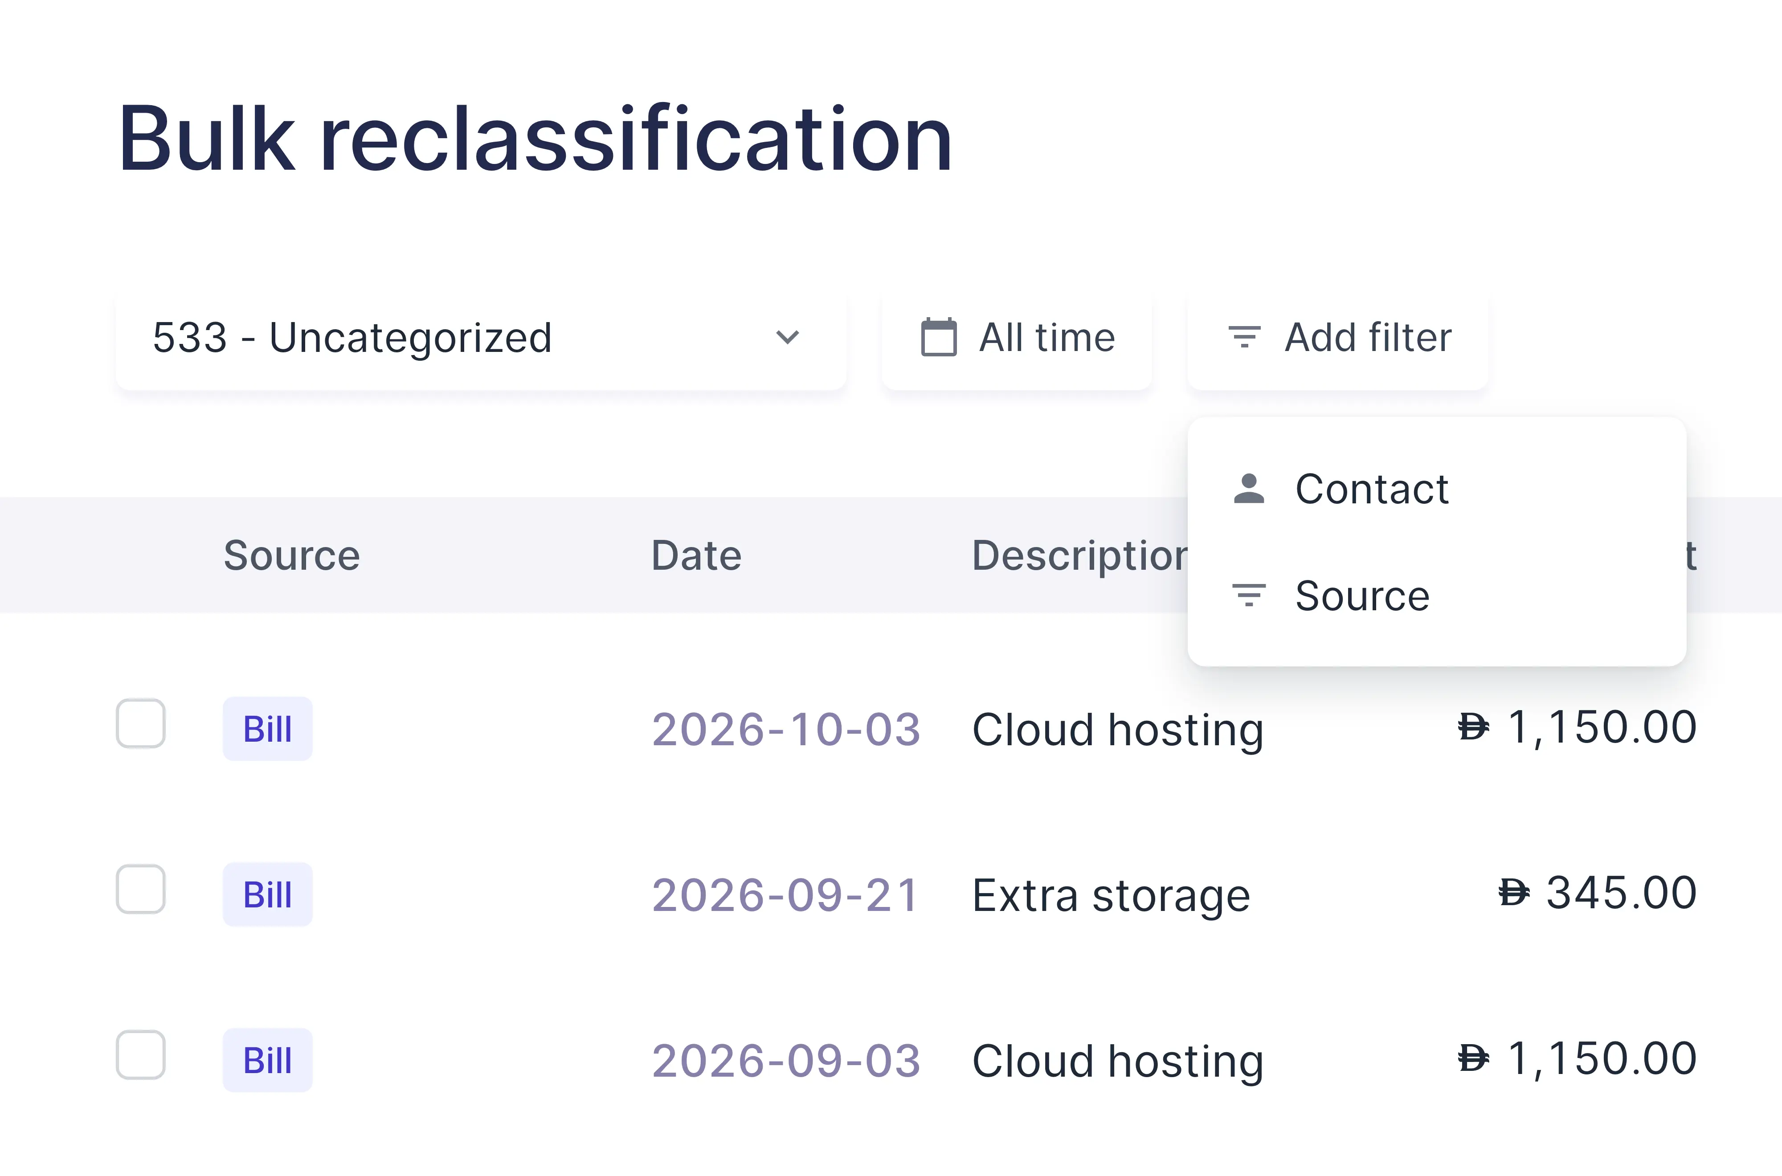The height and width of the screenshot is (1176, 1782).
Task: Expand the chevron arrow on account selector
Action: pos(788,338)
